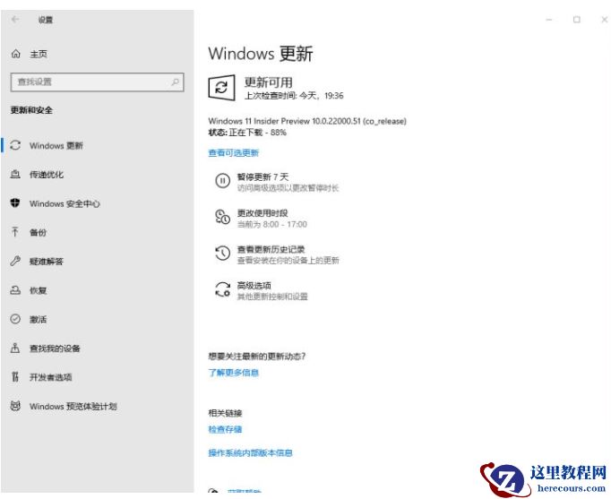Click 暂停更新 7 天 option
The height and width of the screenshot is (499, 611).
(x=263, y=177)
